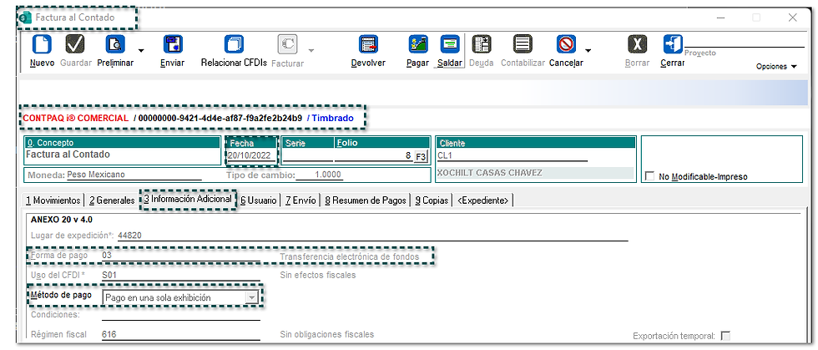Switch to the 6 Usuario tab
The width and height of the screenshot is (818, 350).
(258, 200)
